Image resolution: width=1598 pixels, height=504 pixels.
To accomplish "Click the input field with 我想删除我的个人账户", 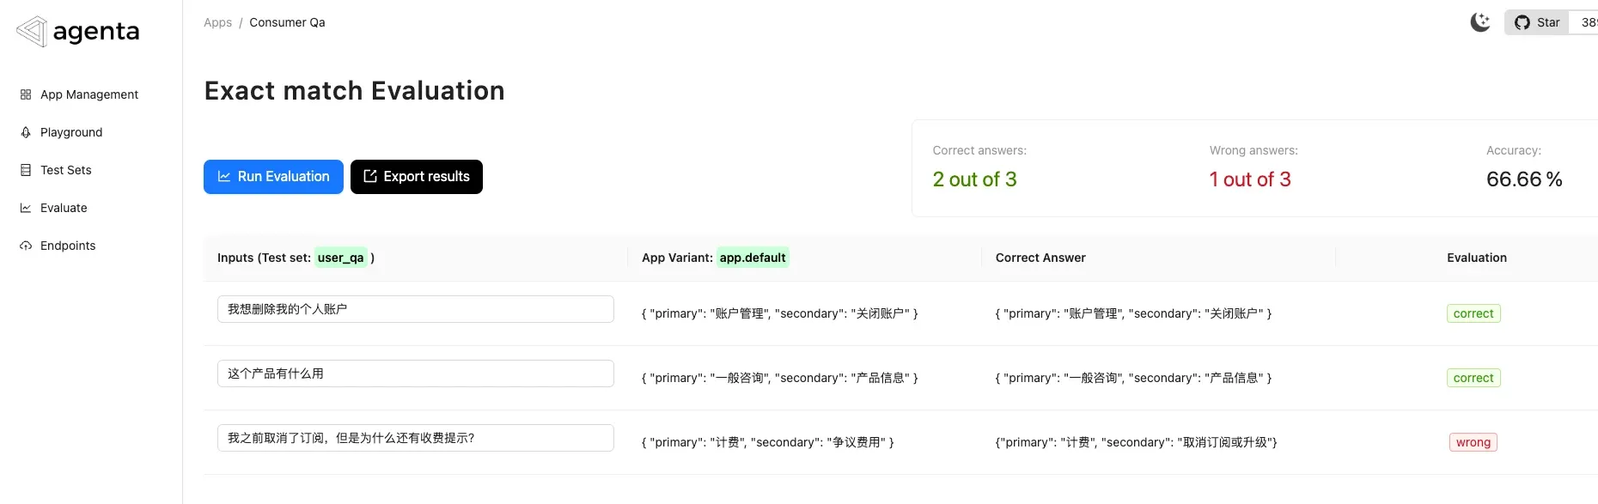I will [415, 309].
